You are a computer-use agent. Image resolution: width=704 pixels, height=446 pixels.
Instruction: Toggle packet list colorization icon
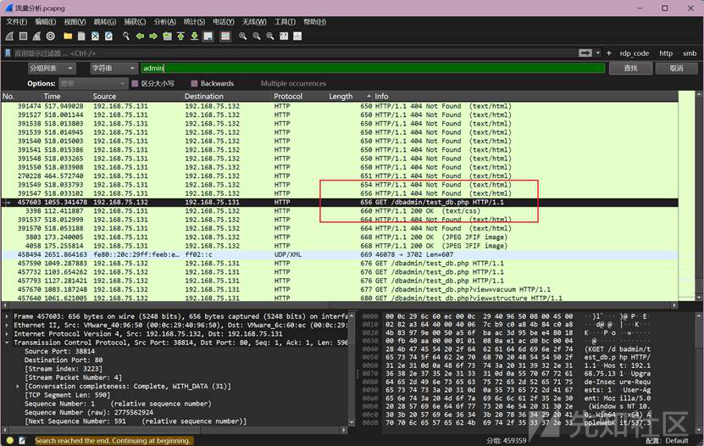point(225,36)
